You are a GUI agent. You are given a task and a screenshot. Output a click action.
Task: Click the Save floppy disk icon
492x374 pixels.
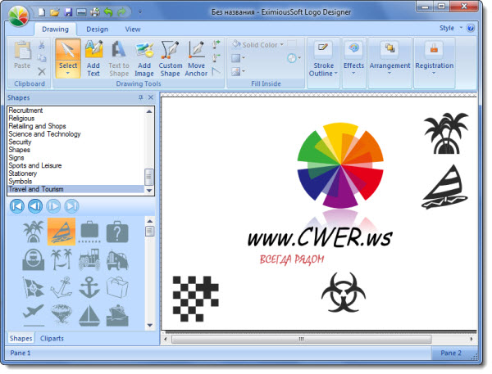tap(68, 12)
